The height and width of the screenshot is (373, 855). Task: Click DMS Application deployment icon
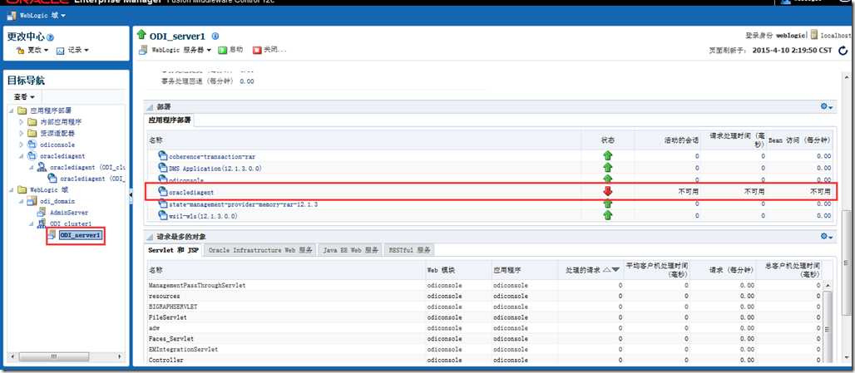tap(163, 168)
